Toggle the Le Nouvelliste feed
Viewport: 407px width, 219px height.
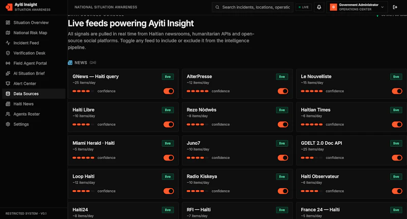[397, 91]
